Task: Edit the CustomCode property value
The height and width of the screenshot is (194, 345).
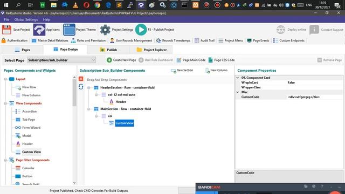Action: 315,97
